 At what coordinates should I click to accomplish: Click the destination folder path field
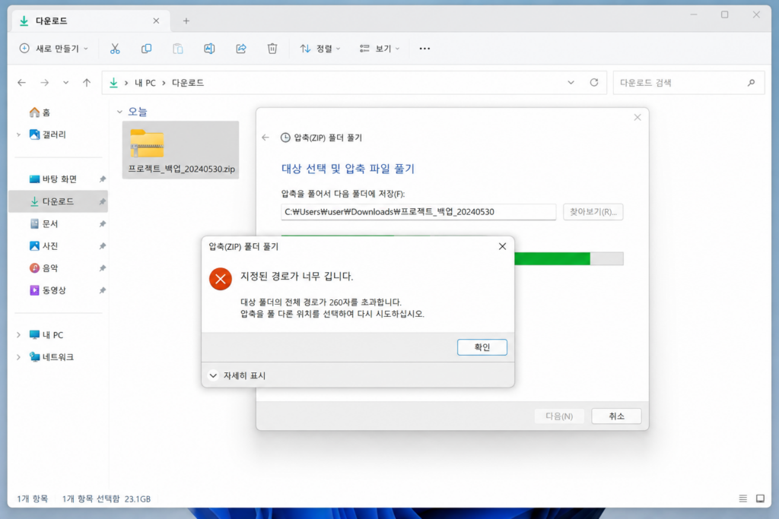(x=418, y=212)
